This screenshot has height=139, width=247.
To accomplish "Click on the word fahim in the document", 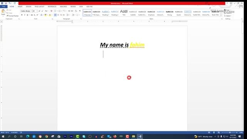I will [137, 45].
